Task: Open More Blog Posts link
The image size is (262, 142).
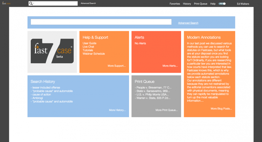Action: pyautogui.click(x=221, y=109)
